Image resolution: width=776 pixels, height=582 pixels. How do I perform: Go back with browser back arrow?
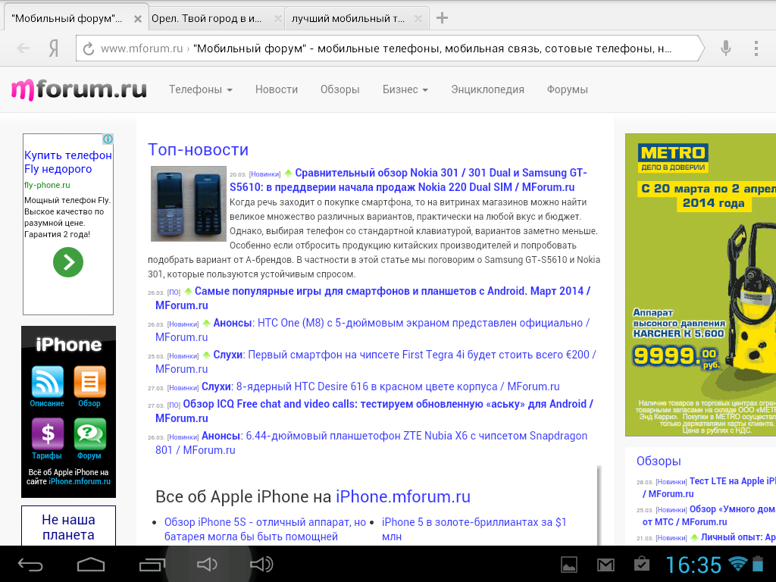click(x=23, y=48)
